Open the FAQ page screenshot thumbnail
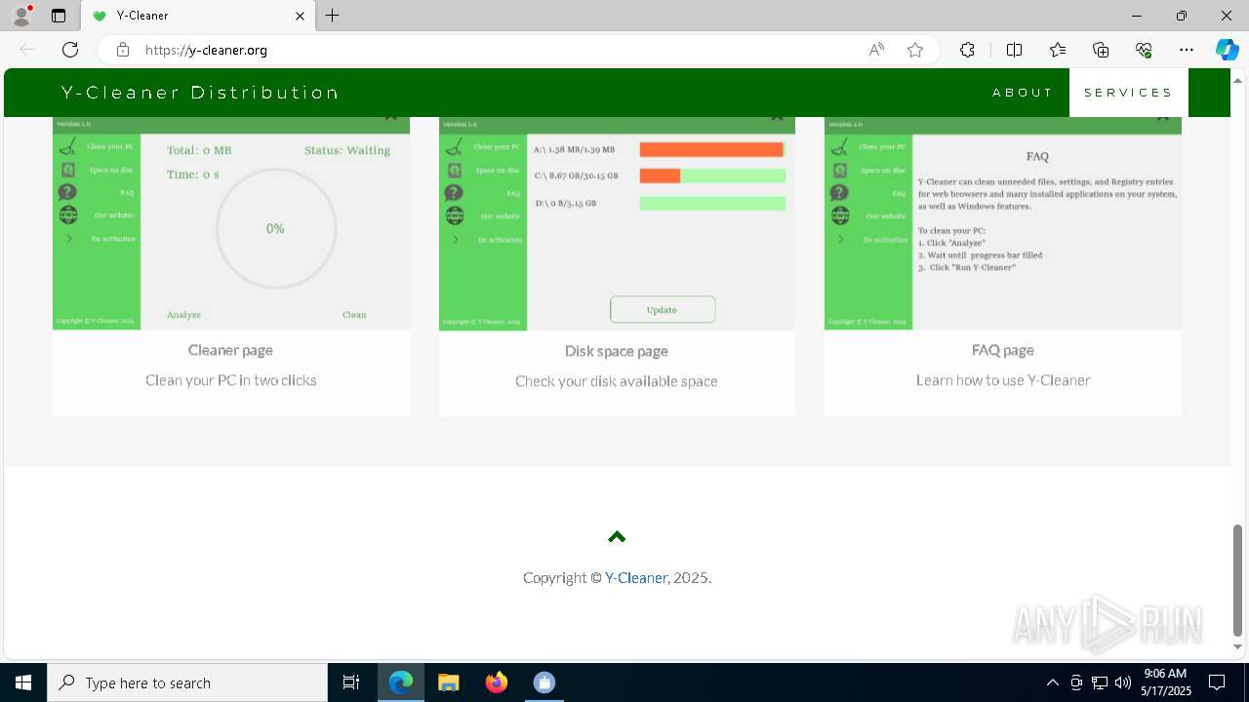Screen dimensions: 1249x702 coord(1003,223)
